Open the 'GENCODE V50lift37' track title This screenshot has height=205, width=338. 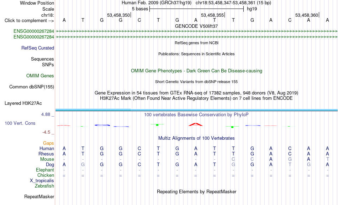click(196, 26)
